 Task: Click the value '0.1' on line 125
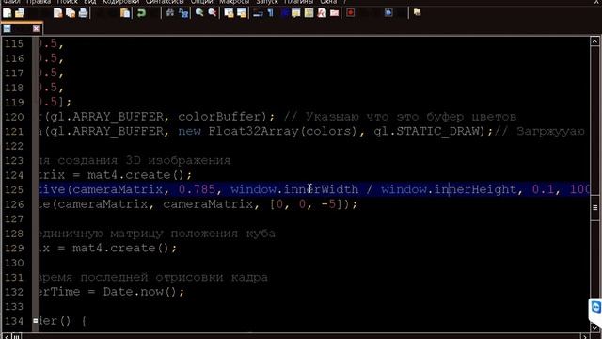544,189
